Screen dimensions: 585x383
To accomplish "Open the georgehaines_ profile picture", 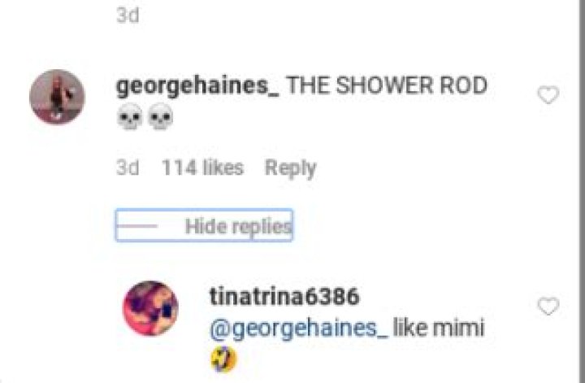I will point(57,97).
